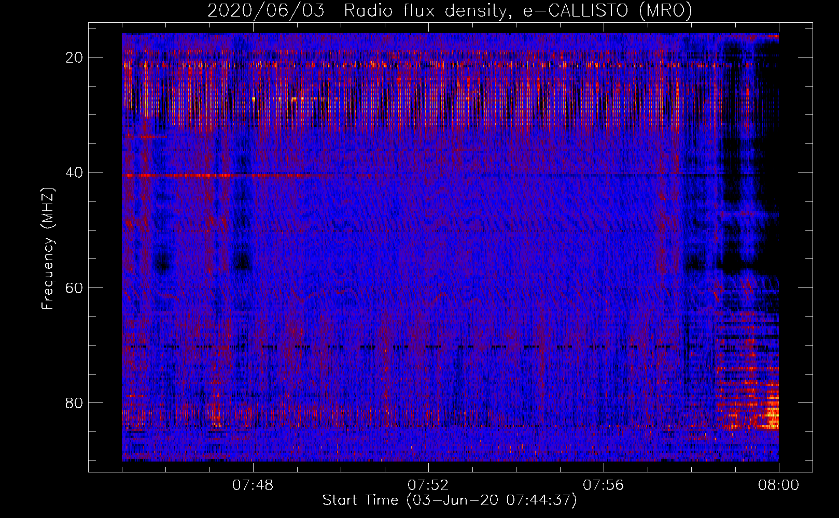This screenshot has height=518, width=839.
Task: Click the yellow spot near 27 MHz at 07:49
Action: pos(293,98)
